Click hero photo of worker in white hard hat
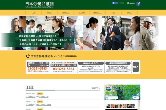Screen dimensions: 166x110 pyautogui.click(x=150, y=33)
